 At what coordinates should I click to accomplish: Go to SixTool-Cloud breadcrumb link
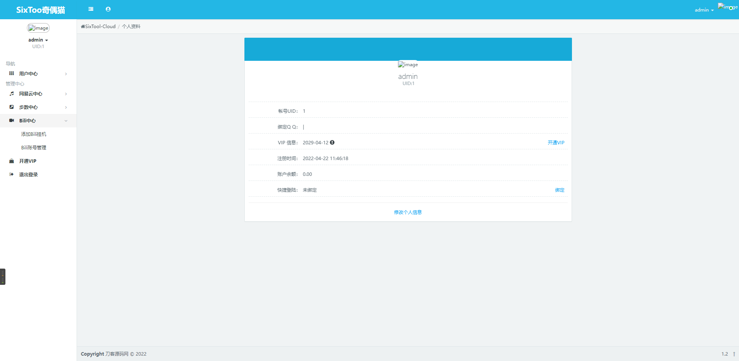(100, 27)
